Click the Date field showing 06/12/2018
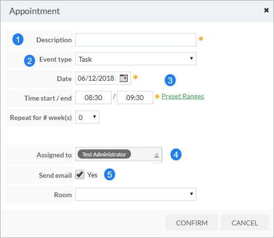The width and height of the screenshot is (274, 238). 103,78
